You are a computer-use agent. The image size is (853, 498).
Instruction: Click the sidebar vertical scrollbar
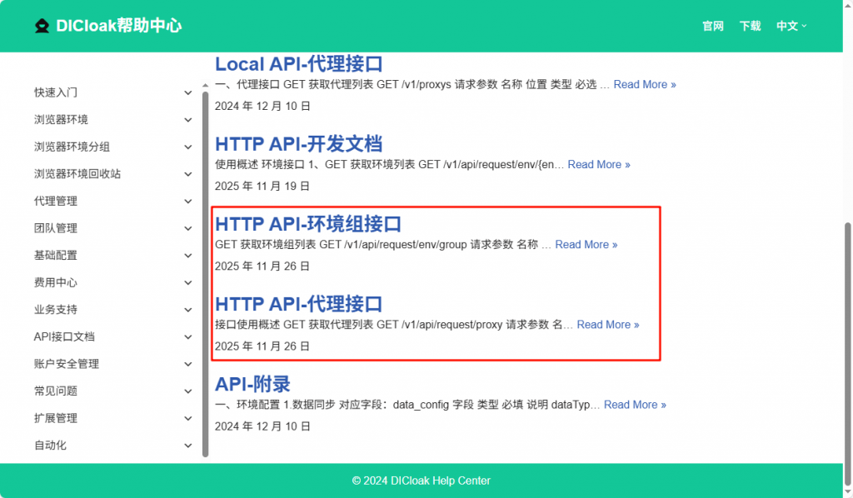coord(206,275)
